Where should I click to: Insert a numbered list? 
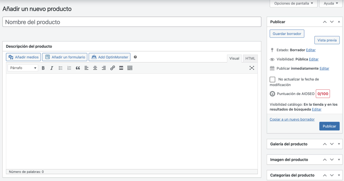(x=69, y=68)
